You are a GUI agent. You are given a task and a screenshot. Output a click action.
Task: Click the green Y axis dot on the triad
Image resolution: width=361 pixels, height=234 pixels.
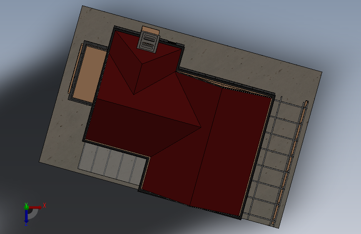click(27, 207)
